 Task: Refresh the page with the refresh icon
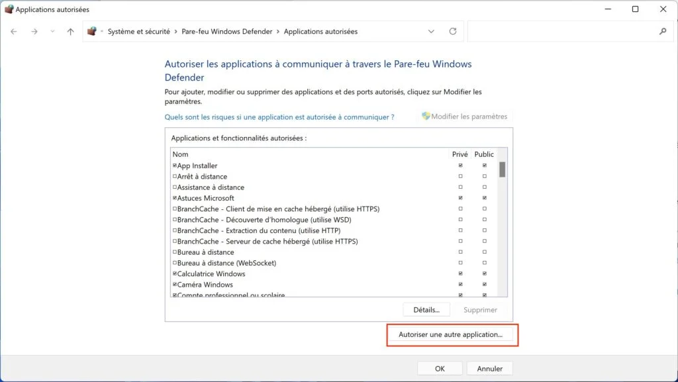(452, 31)
